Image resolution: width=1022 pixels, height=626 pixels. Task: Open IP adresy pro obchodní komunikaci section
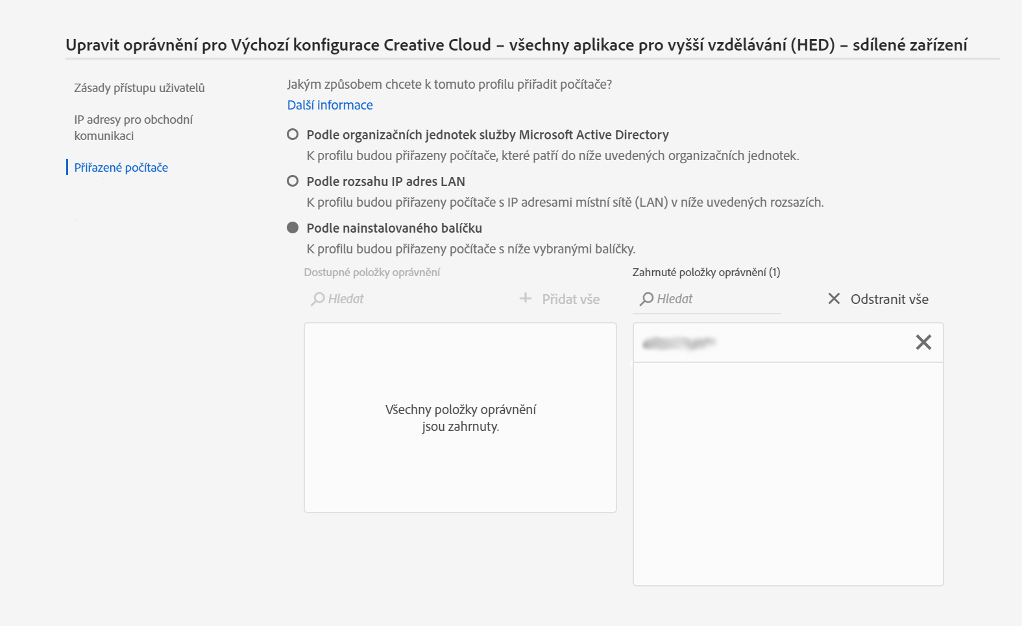coord(134,128)
